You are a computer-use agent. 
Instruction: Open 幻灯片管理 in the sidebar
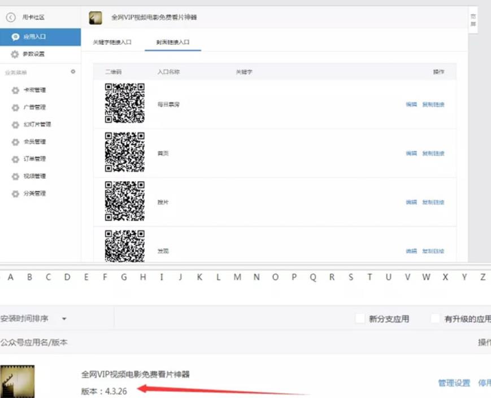37,125
